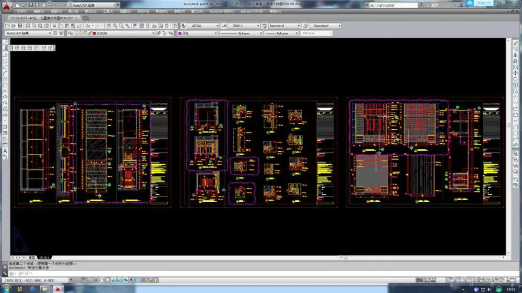Select the Text tool in left toolbar
522x293 pixels.
pos(5,151)
